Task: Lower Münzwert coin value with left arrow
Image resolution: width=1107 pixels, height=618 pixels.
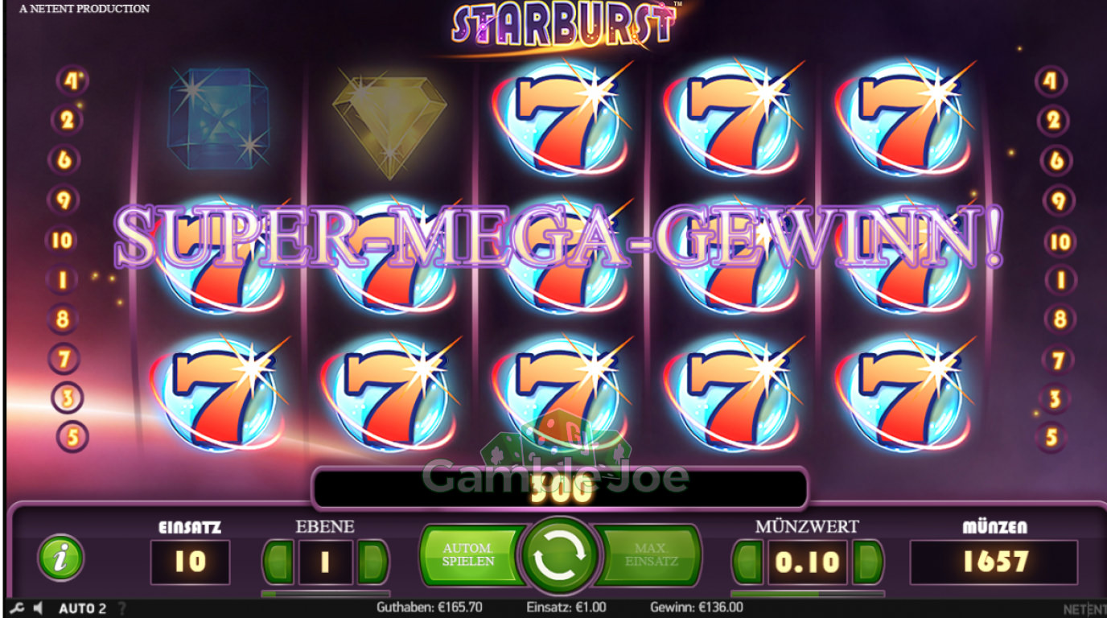Action: (x=747, y=562)
